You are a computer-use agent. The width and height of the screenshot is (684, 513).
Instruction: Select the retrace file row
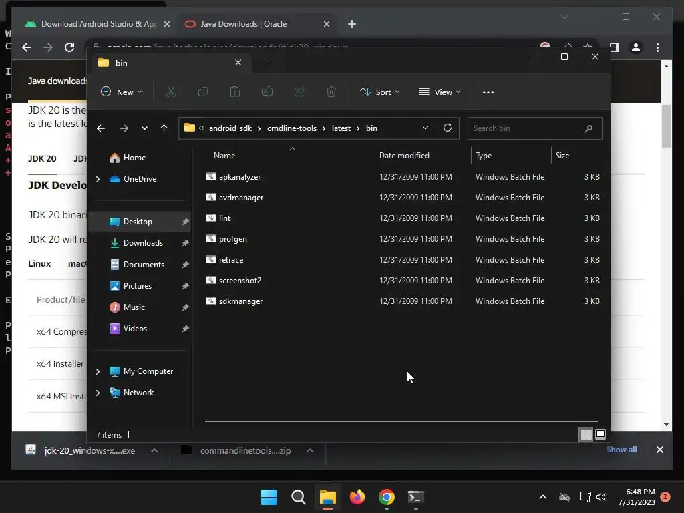(403, 260)
